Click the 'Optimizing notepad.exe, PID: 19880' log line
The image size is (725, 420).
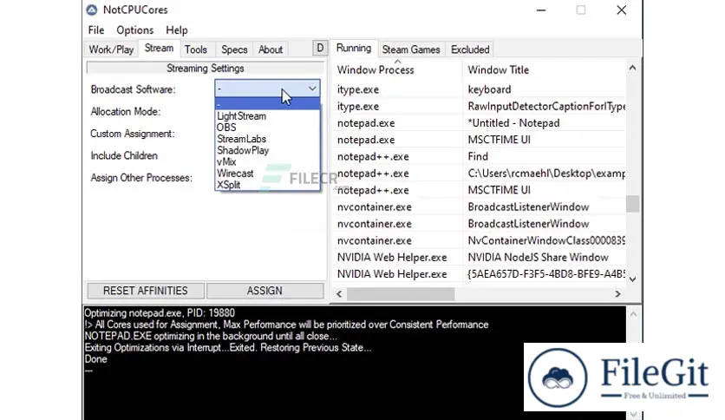click(160, 313)
